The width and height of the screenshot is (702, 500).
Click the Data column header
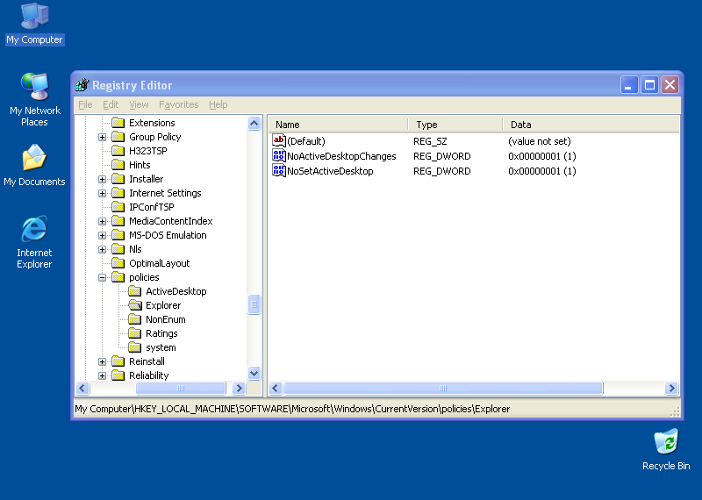pos(591,125)
